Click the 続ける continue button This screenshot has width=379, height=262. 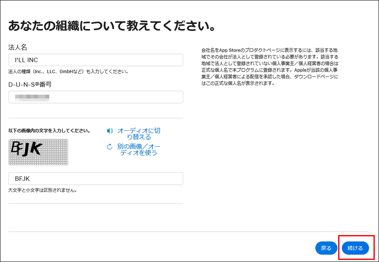tap(355, 248)
